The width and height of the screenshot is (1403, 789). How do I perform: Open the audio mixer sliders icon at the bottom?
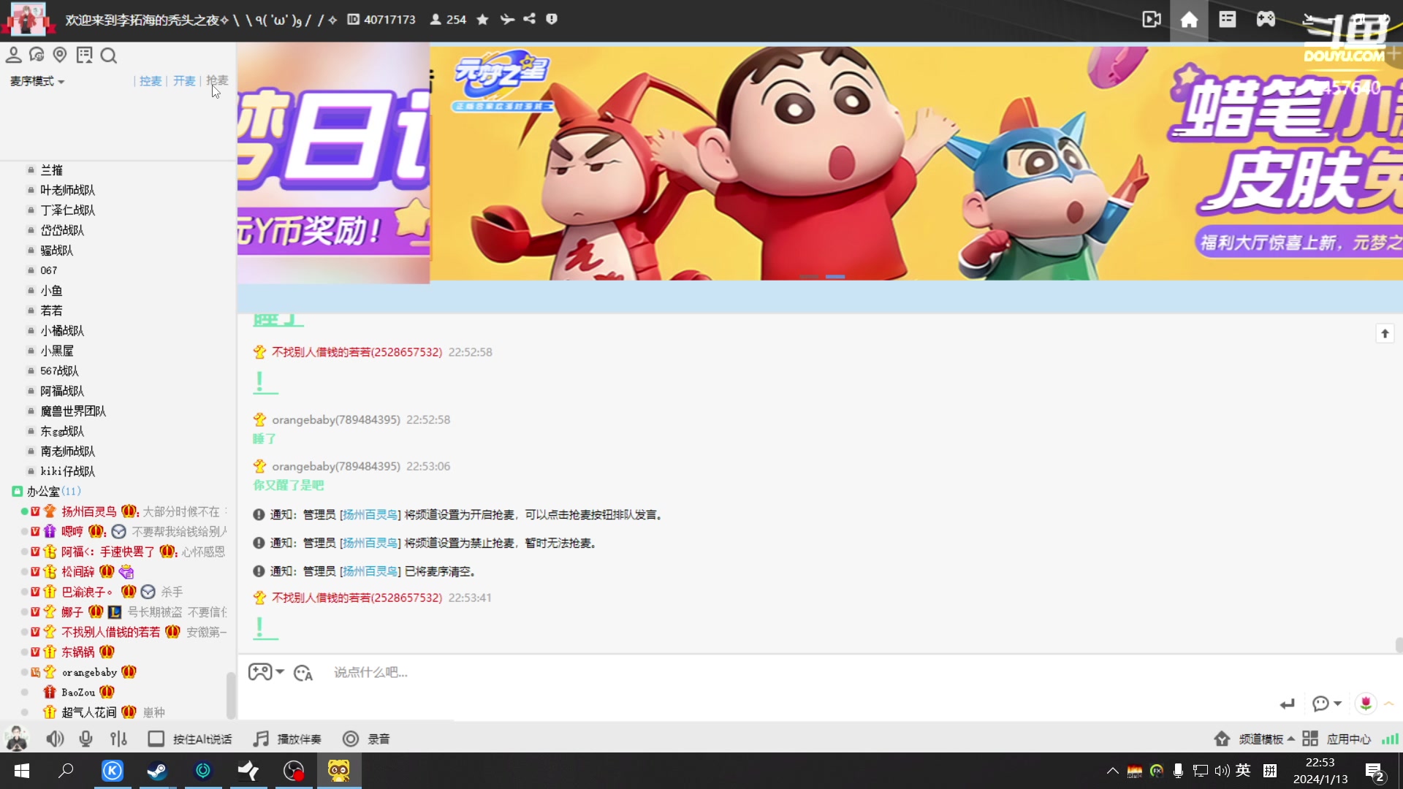point(118,739)
